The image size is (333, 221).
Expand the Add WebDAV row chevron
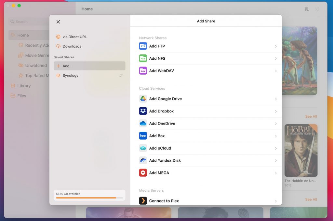tap(276, 71)
